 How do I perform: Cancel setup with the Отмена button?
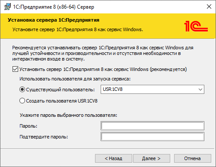(x=193, y=158)
